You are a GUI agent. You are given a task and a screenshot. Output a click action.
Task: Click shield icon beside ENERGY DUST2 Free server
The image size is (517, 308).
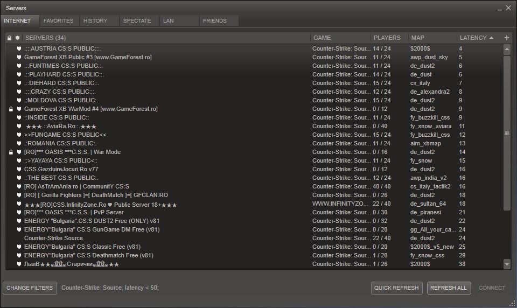(19, 221)
